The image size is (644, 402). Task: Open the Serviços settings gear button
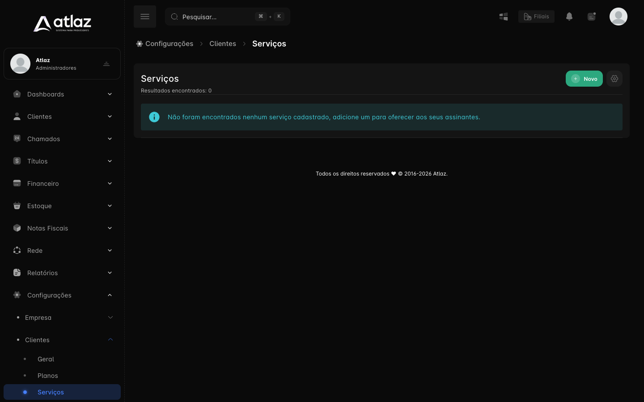pos(614,79)
